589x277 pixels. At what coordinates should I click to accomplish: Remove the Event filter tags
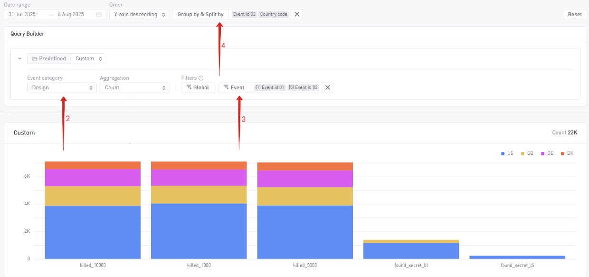point(328,87)
